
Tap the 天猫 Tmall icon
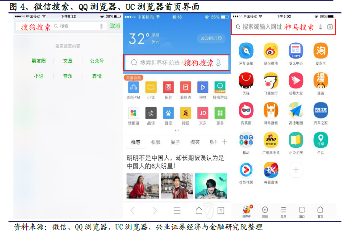pyautogui.click(x=246, y=81)
